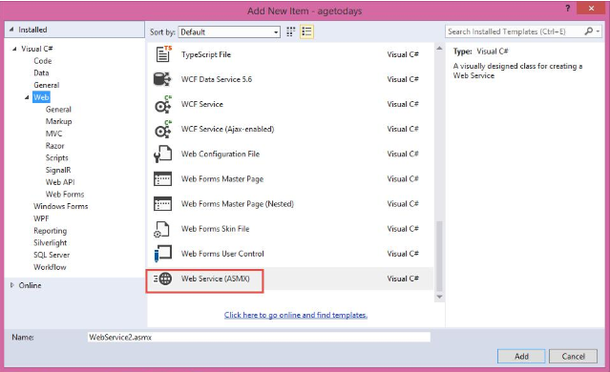The height and width of the screenshot is (372, 610).
Task: Collapse the Installed section
Action: (x=11, y=30)
